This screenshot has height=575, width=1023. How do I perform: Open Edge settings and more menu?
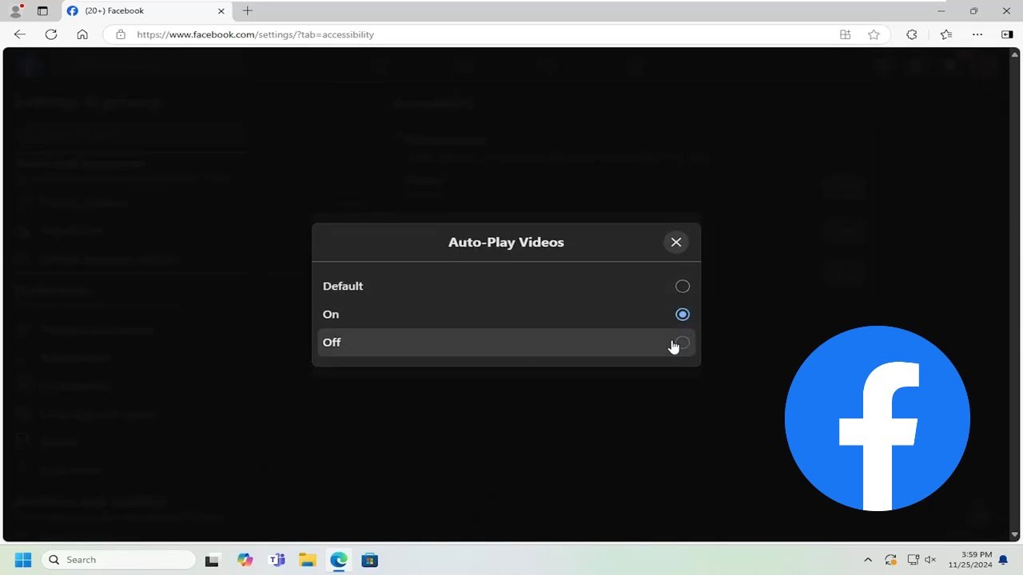pyautogui.click(x=977, y=34)
